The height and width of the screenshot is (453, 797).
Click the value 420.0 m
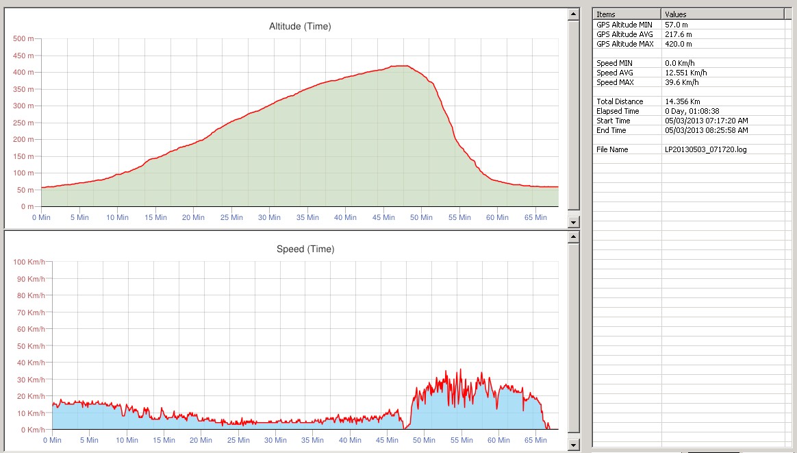[x=679, y=44]
